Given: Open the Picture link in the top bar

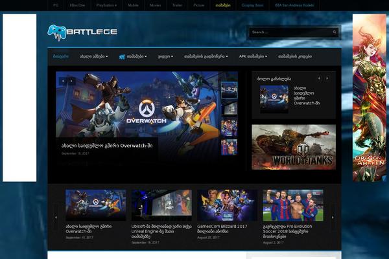Looking at the screenshot, I should point(199,5).
